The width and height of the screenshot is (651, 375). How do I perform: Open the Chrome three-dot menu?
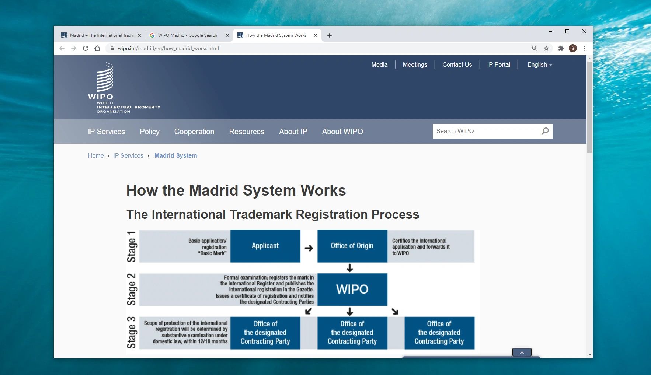584,48
